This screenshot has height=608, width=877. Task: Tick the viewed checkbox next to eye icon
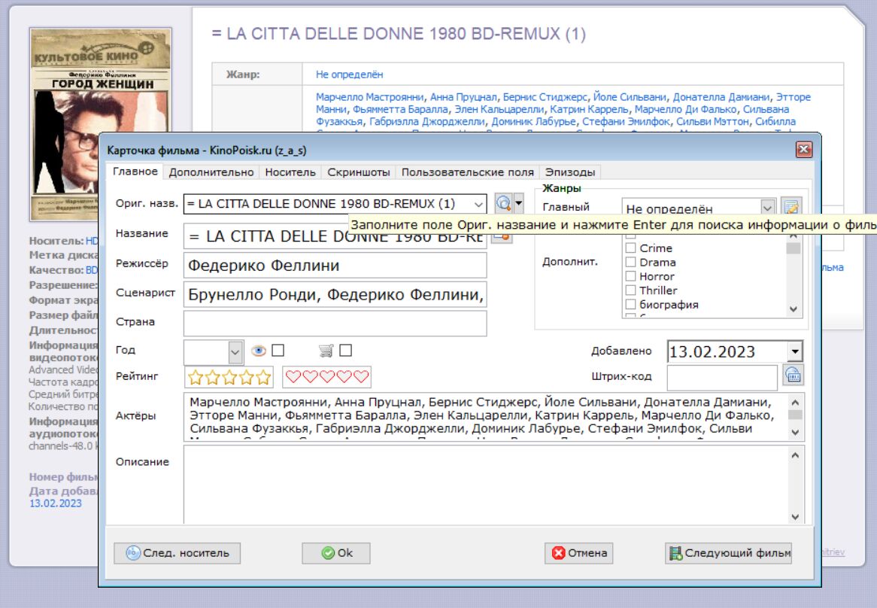pyautogui.click(x=278, y=351)
